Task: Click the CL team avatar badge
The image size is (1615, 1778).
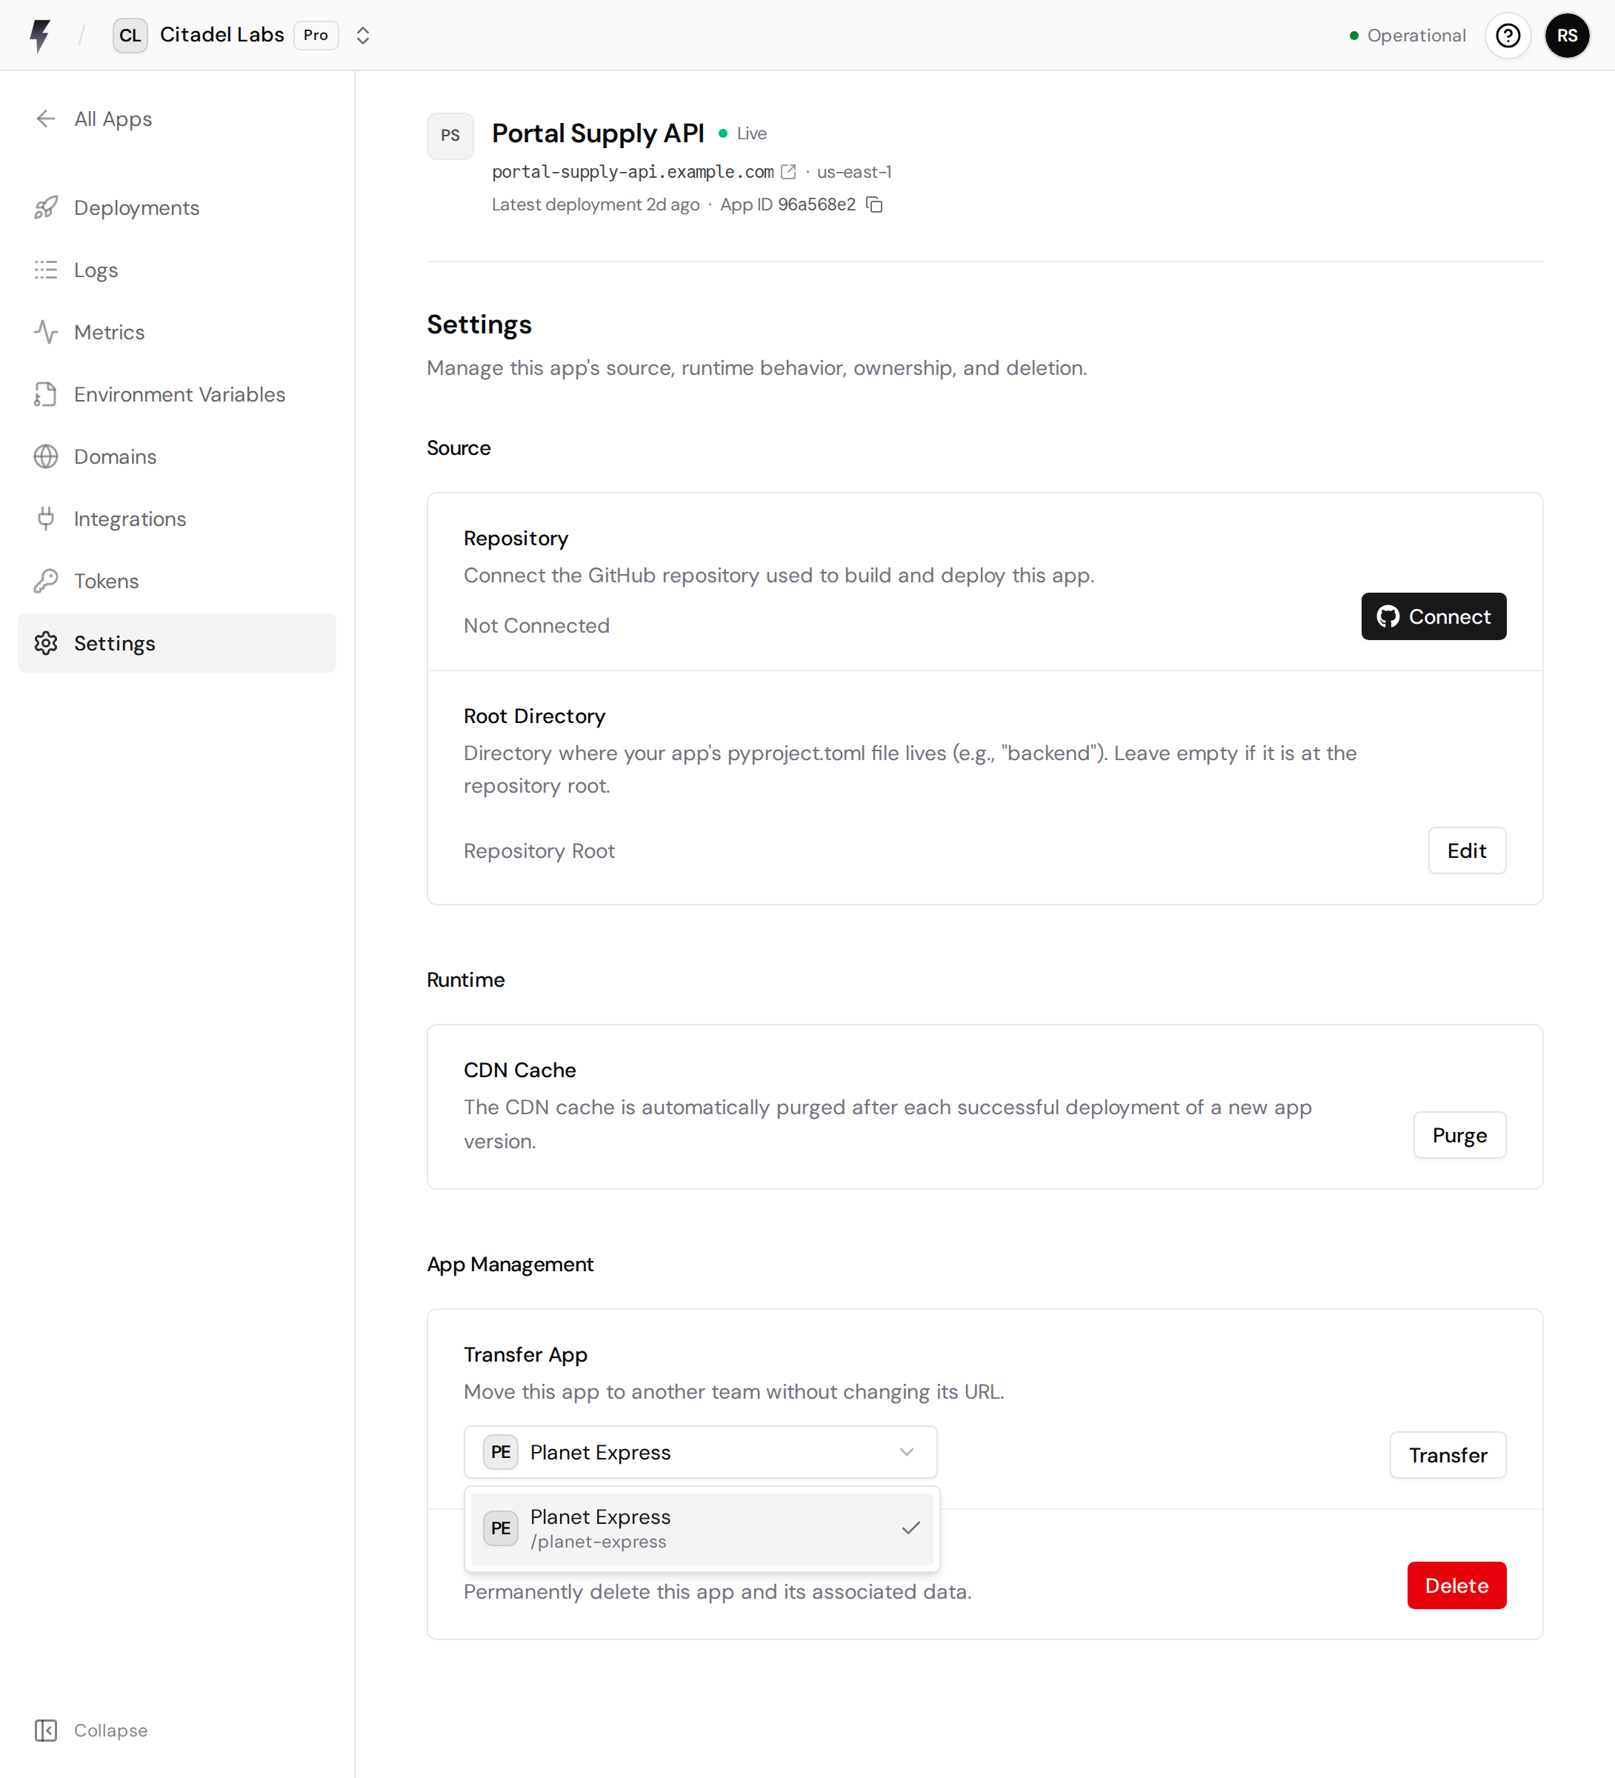Action: [130, 36]
